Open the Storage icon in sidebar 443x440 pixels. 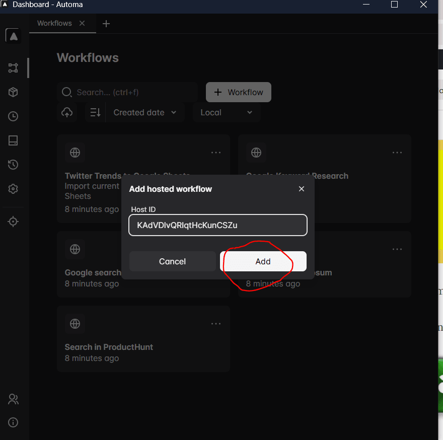tap(13, 140)
